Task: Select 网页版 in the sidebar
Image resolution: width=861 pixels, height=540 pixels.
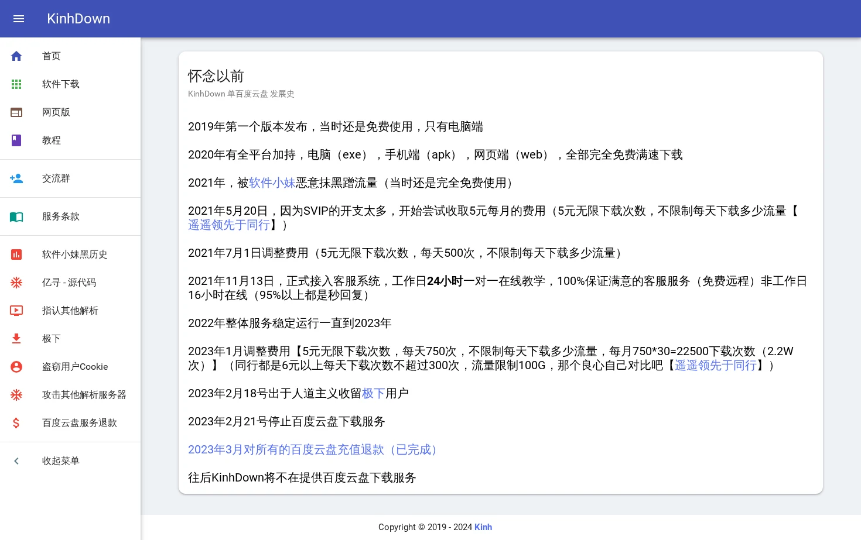Action: (70, 112)
